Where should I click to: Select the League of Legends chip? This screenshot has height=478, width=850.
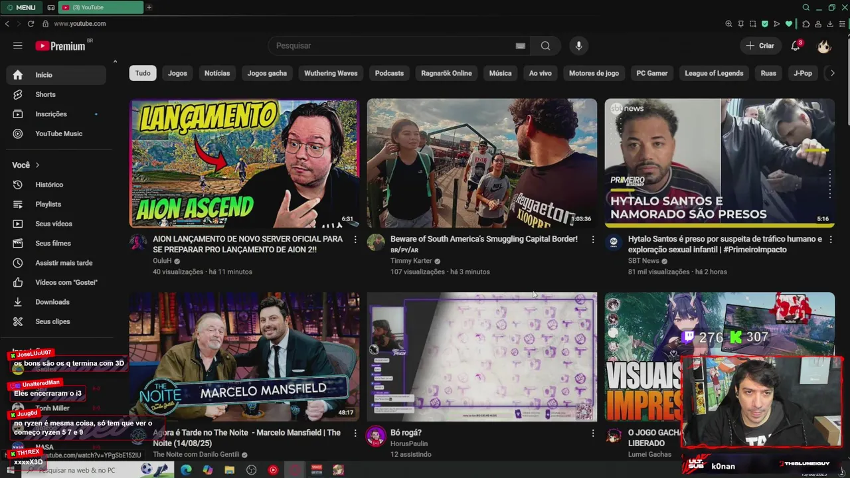coord(714,73)
